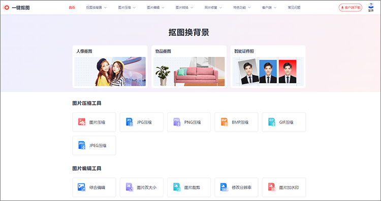Screen dimensions: 381x201
Task: Open the 图片加水印 tool icon
Action: coord(272,187)
